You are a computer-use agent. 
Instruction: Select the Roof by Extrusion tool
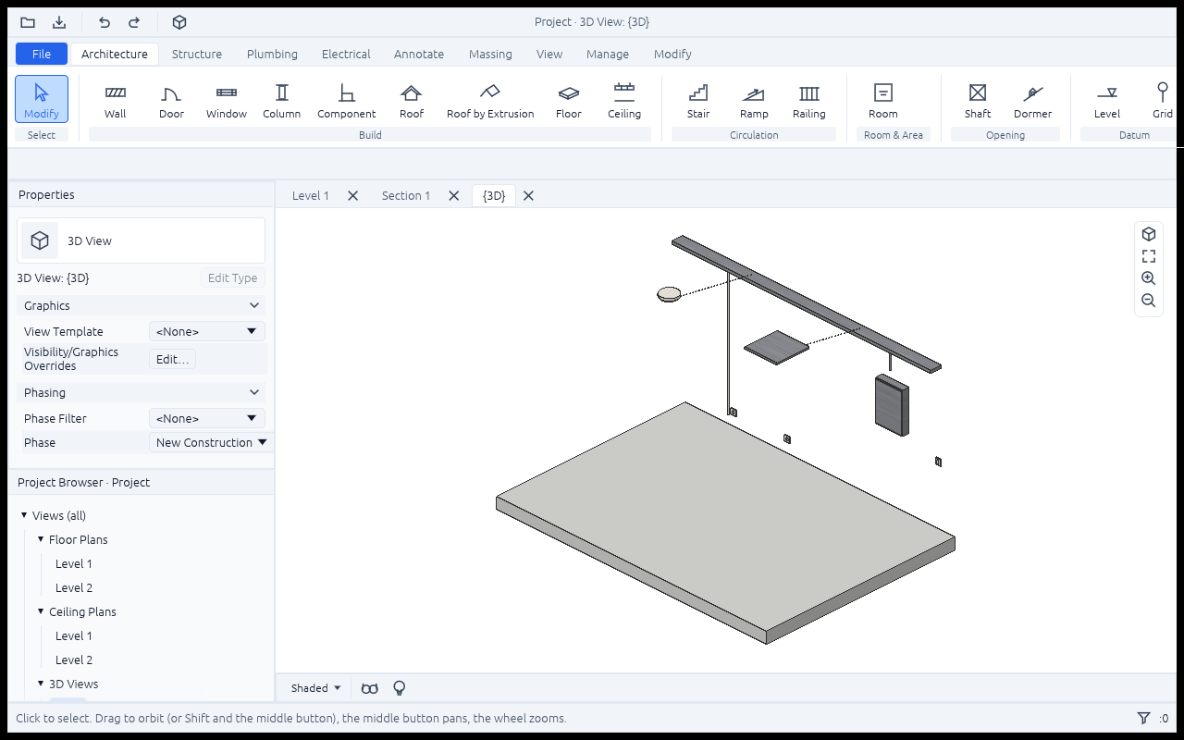[490, 100]
